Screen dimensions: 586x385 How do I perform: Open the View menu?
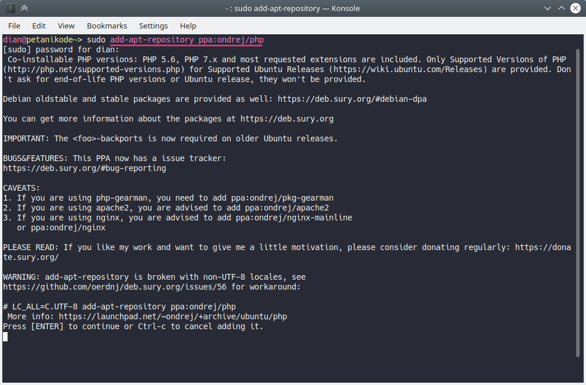(66, 26)
